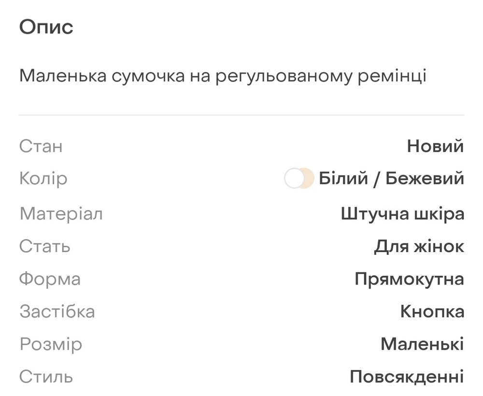The height and width of the screenshot is (396, 483).
Task: Click the "Форма" attribute label
Action: tap(50, 279)
